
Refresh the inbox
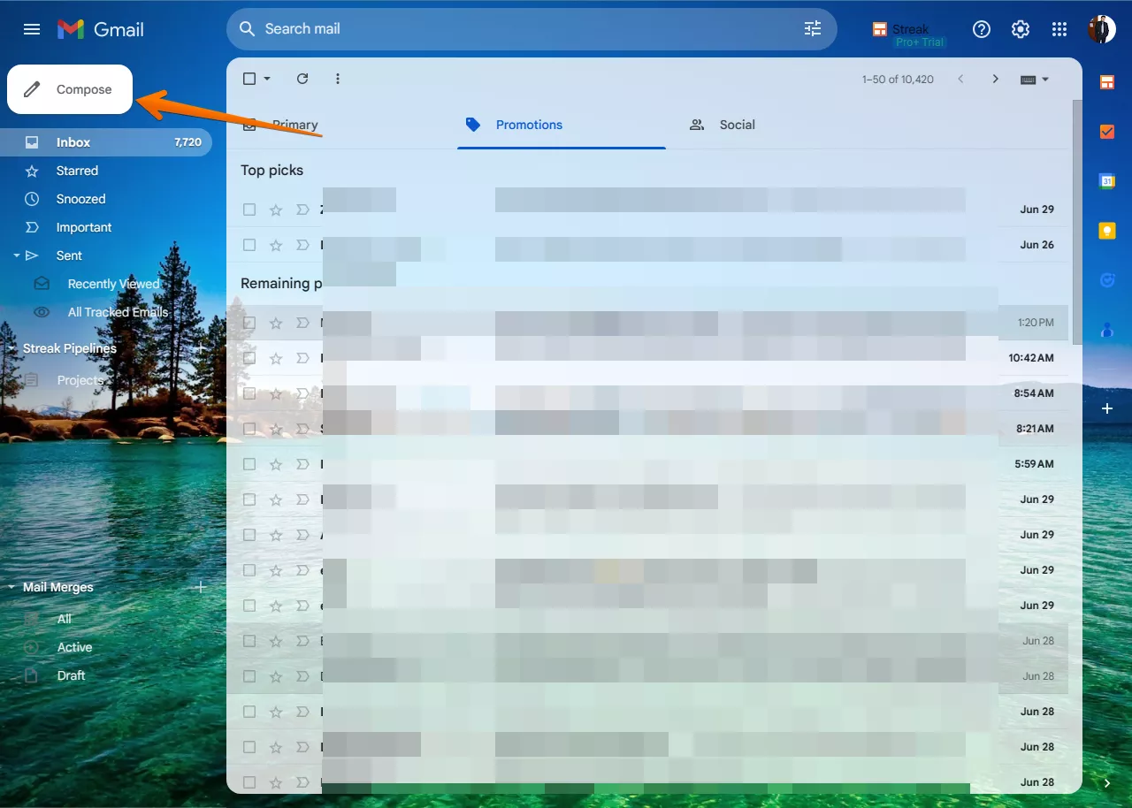click(x=302, y=79)
